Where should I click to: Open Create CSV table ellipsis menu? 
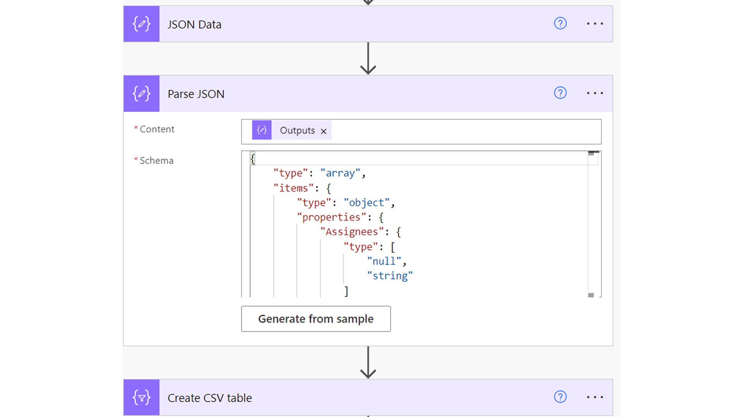click(594, 397)
